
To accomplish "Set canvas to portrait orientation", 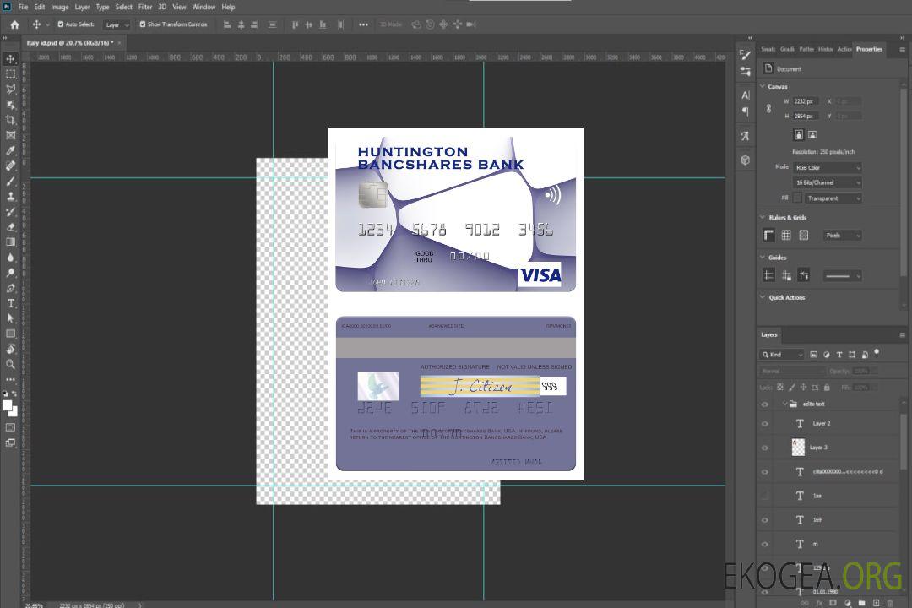I will click(799, 135).
